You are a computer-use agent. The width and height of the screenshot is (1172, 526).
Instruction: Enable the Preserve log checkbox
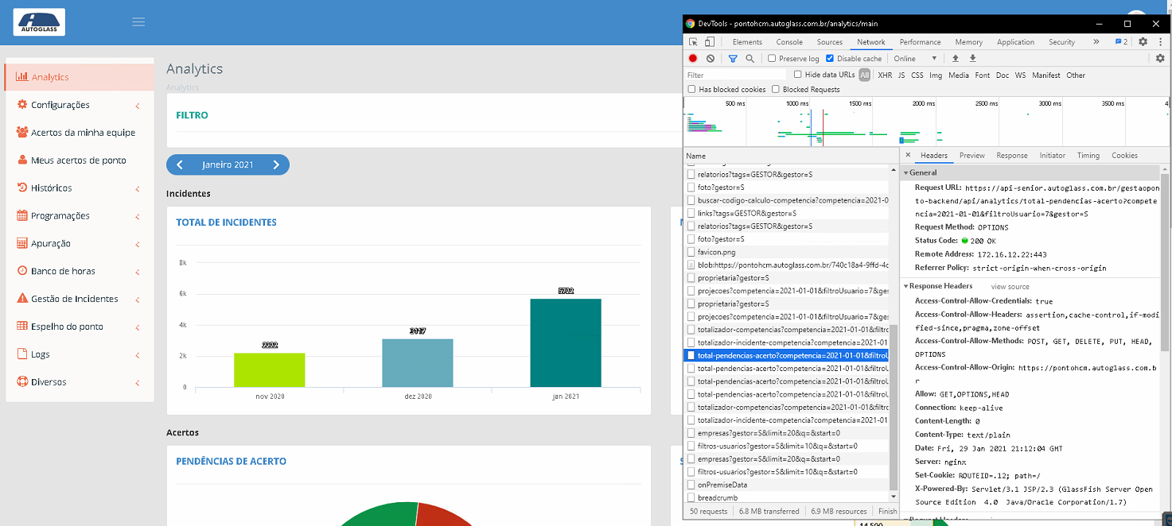[772, 59]
